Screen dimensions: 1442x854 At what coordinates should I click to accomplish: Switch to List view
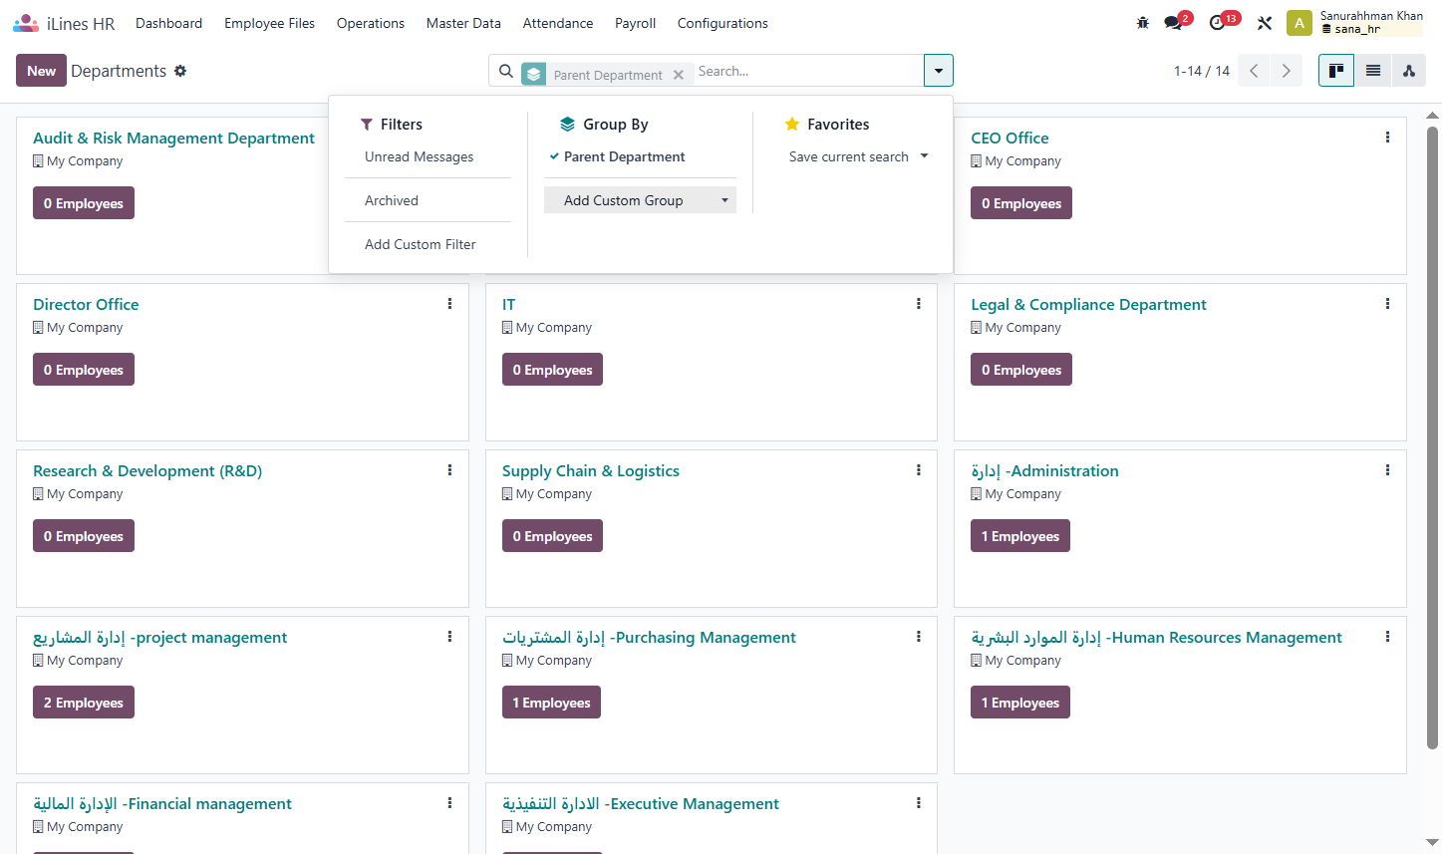click(x=1373, y=71)
